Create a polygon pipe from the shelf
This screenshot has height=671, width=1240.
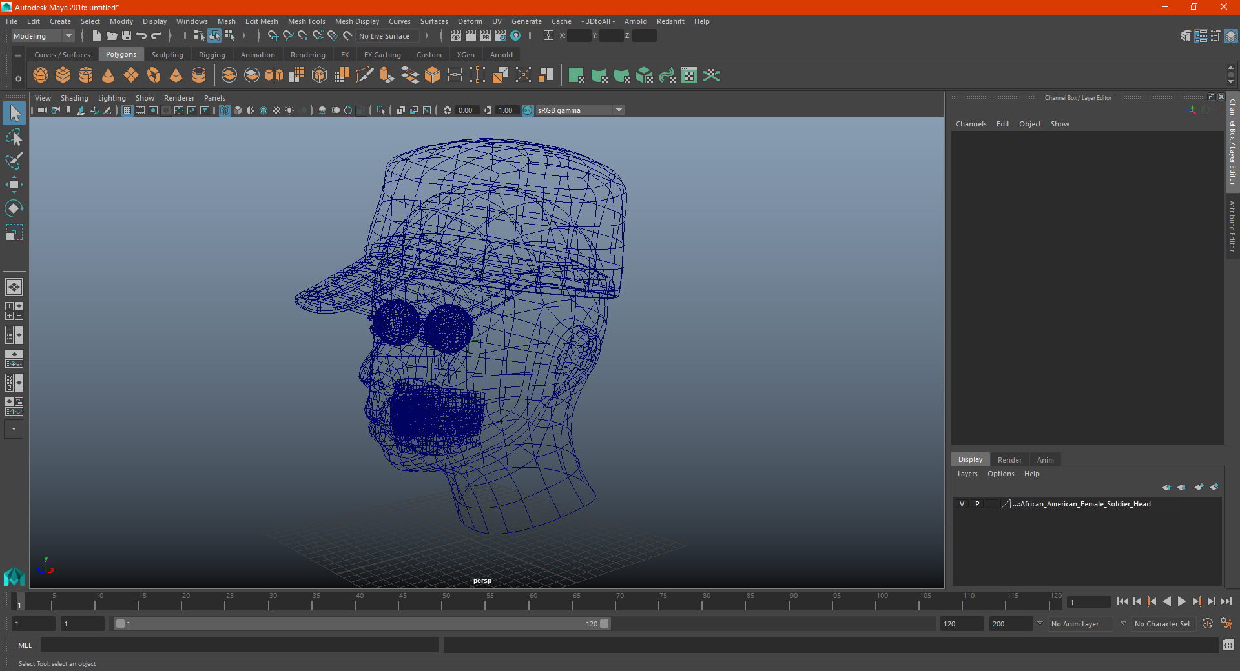pyautogui.click(x=199, y=75)
